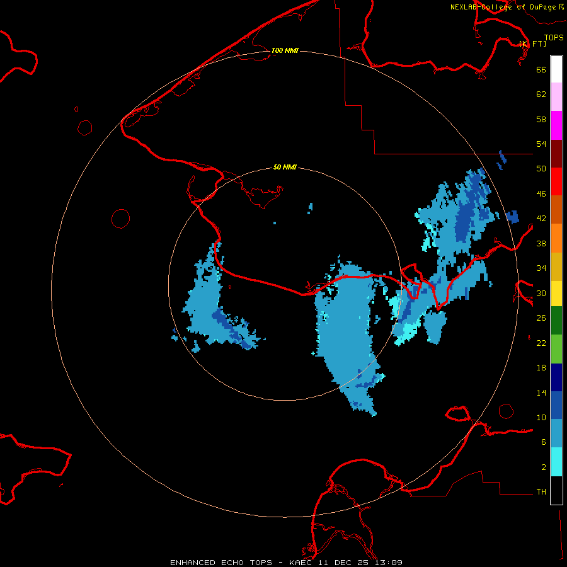The image size is (567, 567).
Task: Click the '[K FT]' units label
Action: point(532,43)
